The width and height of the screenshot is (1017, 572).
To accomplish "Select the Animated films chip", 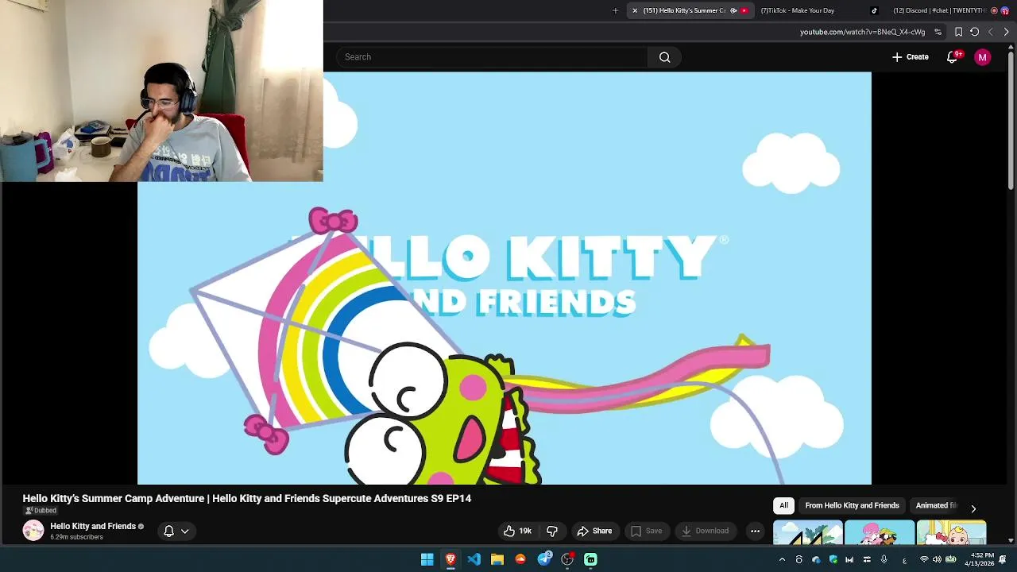I will 936,505.
